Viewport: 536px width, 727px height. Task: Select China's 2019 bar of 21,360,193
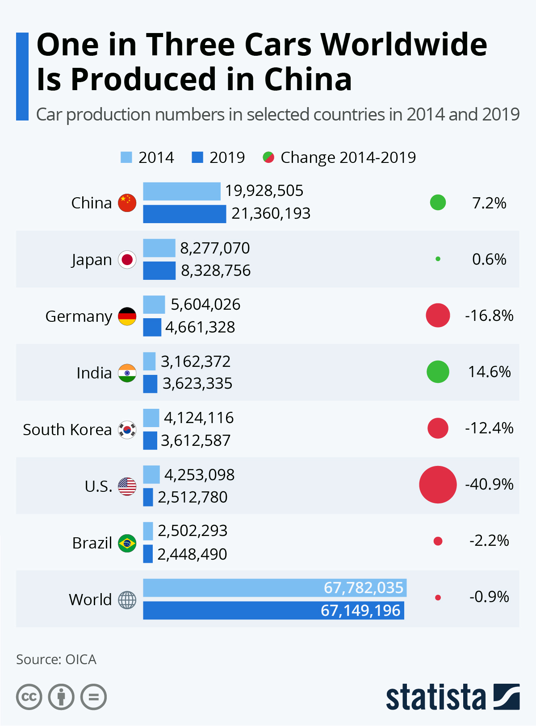(x=184, y=214)
